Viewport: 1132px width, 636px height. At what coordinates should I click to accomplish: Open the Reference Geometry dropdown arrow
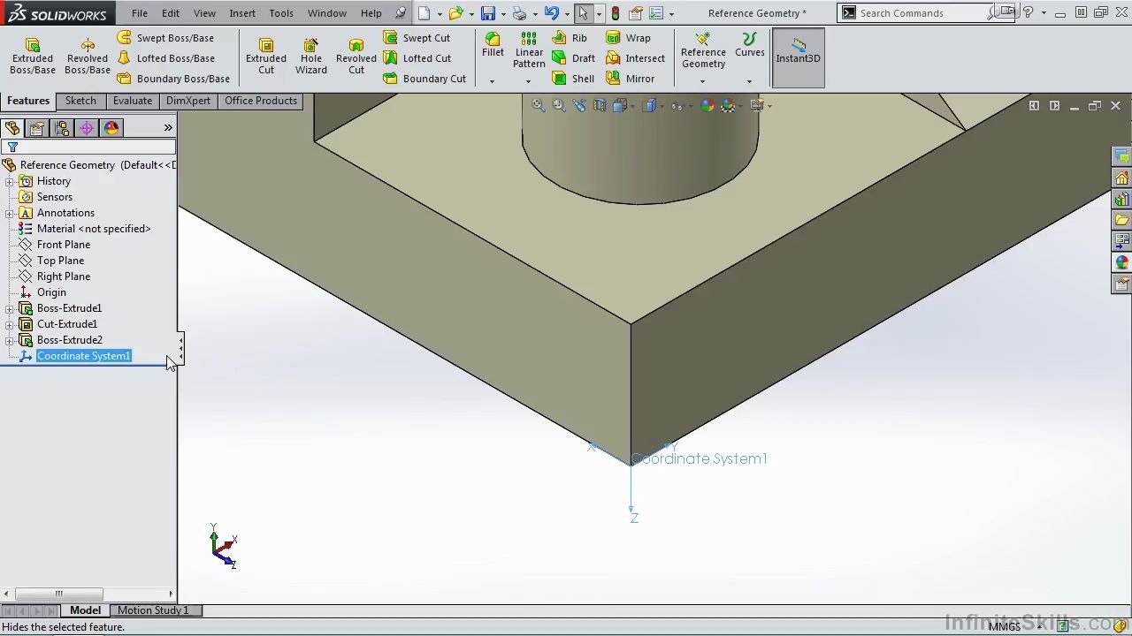tap(703, 80)
